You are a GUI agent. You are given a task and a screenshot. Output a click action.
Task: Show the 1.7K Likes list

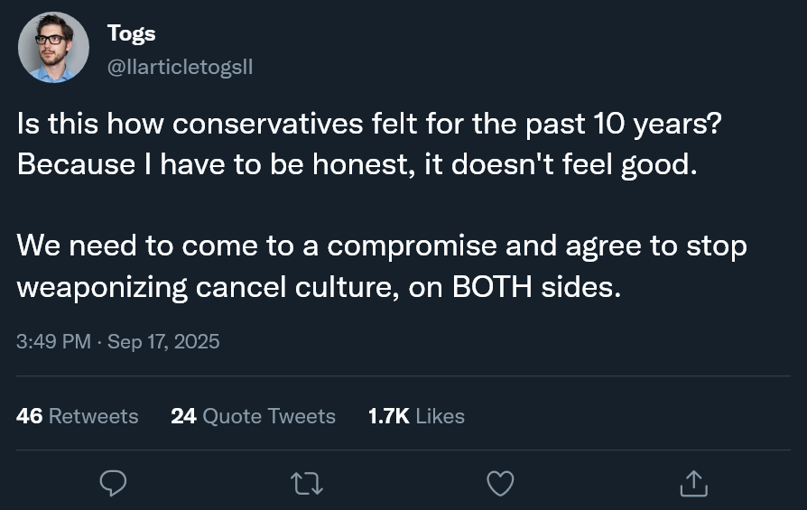(x=416, y=416)
